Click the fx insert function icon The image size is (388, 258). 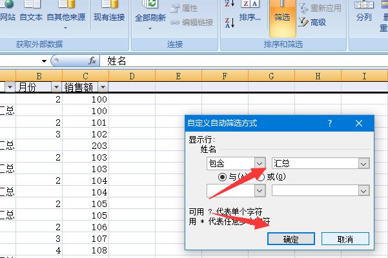(x=92, y=61)
